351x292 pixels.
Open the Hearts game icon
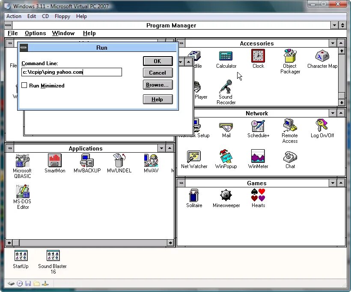pos(258,195)
